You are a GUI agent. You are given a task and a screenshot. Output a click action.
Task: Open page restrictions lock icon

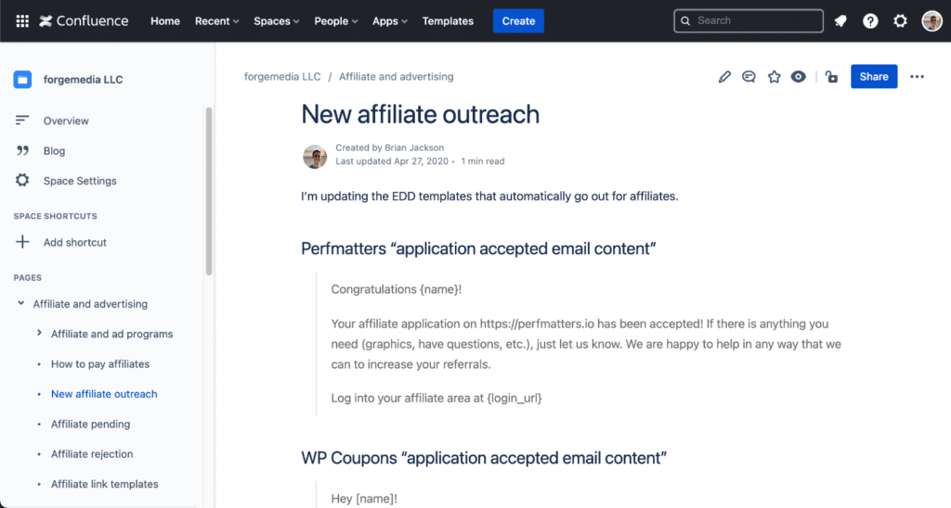click(831, 77)
